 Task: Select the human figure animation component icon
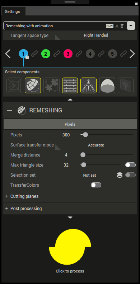point(88,85)
